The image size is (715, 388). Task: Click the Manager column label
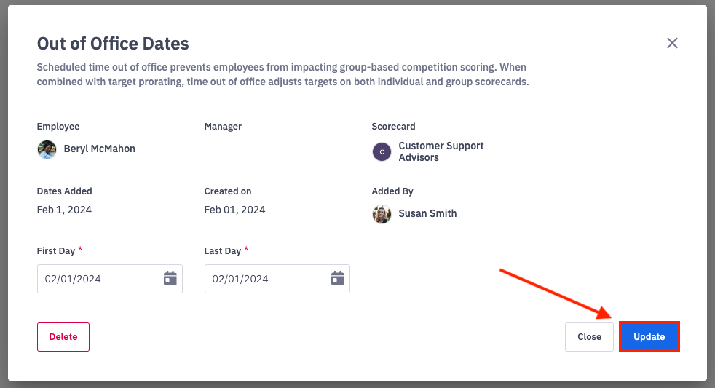click(x=223, y=127)
